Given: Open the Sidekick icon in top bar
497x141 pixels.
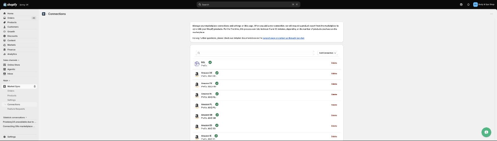Looking at the screenshot, I should tap(461, 4).
